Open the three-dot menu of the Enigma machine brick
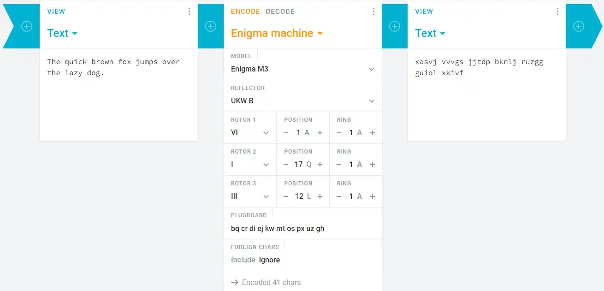Image resolution: width=604 pixels, height=291 pixels. [373, 12]
